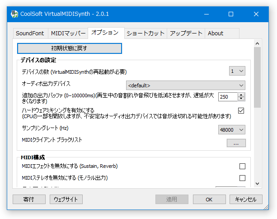Viewport: 277px width, 219px height.
Task: Open the ウェブサイト button
Action: point(66,200)
